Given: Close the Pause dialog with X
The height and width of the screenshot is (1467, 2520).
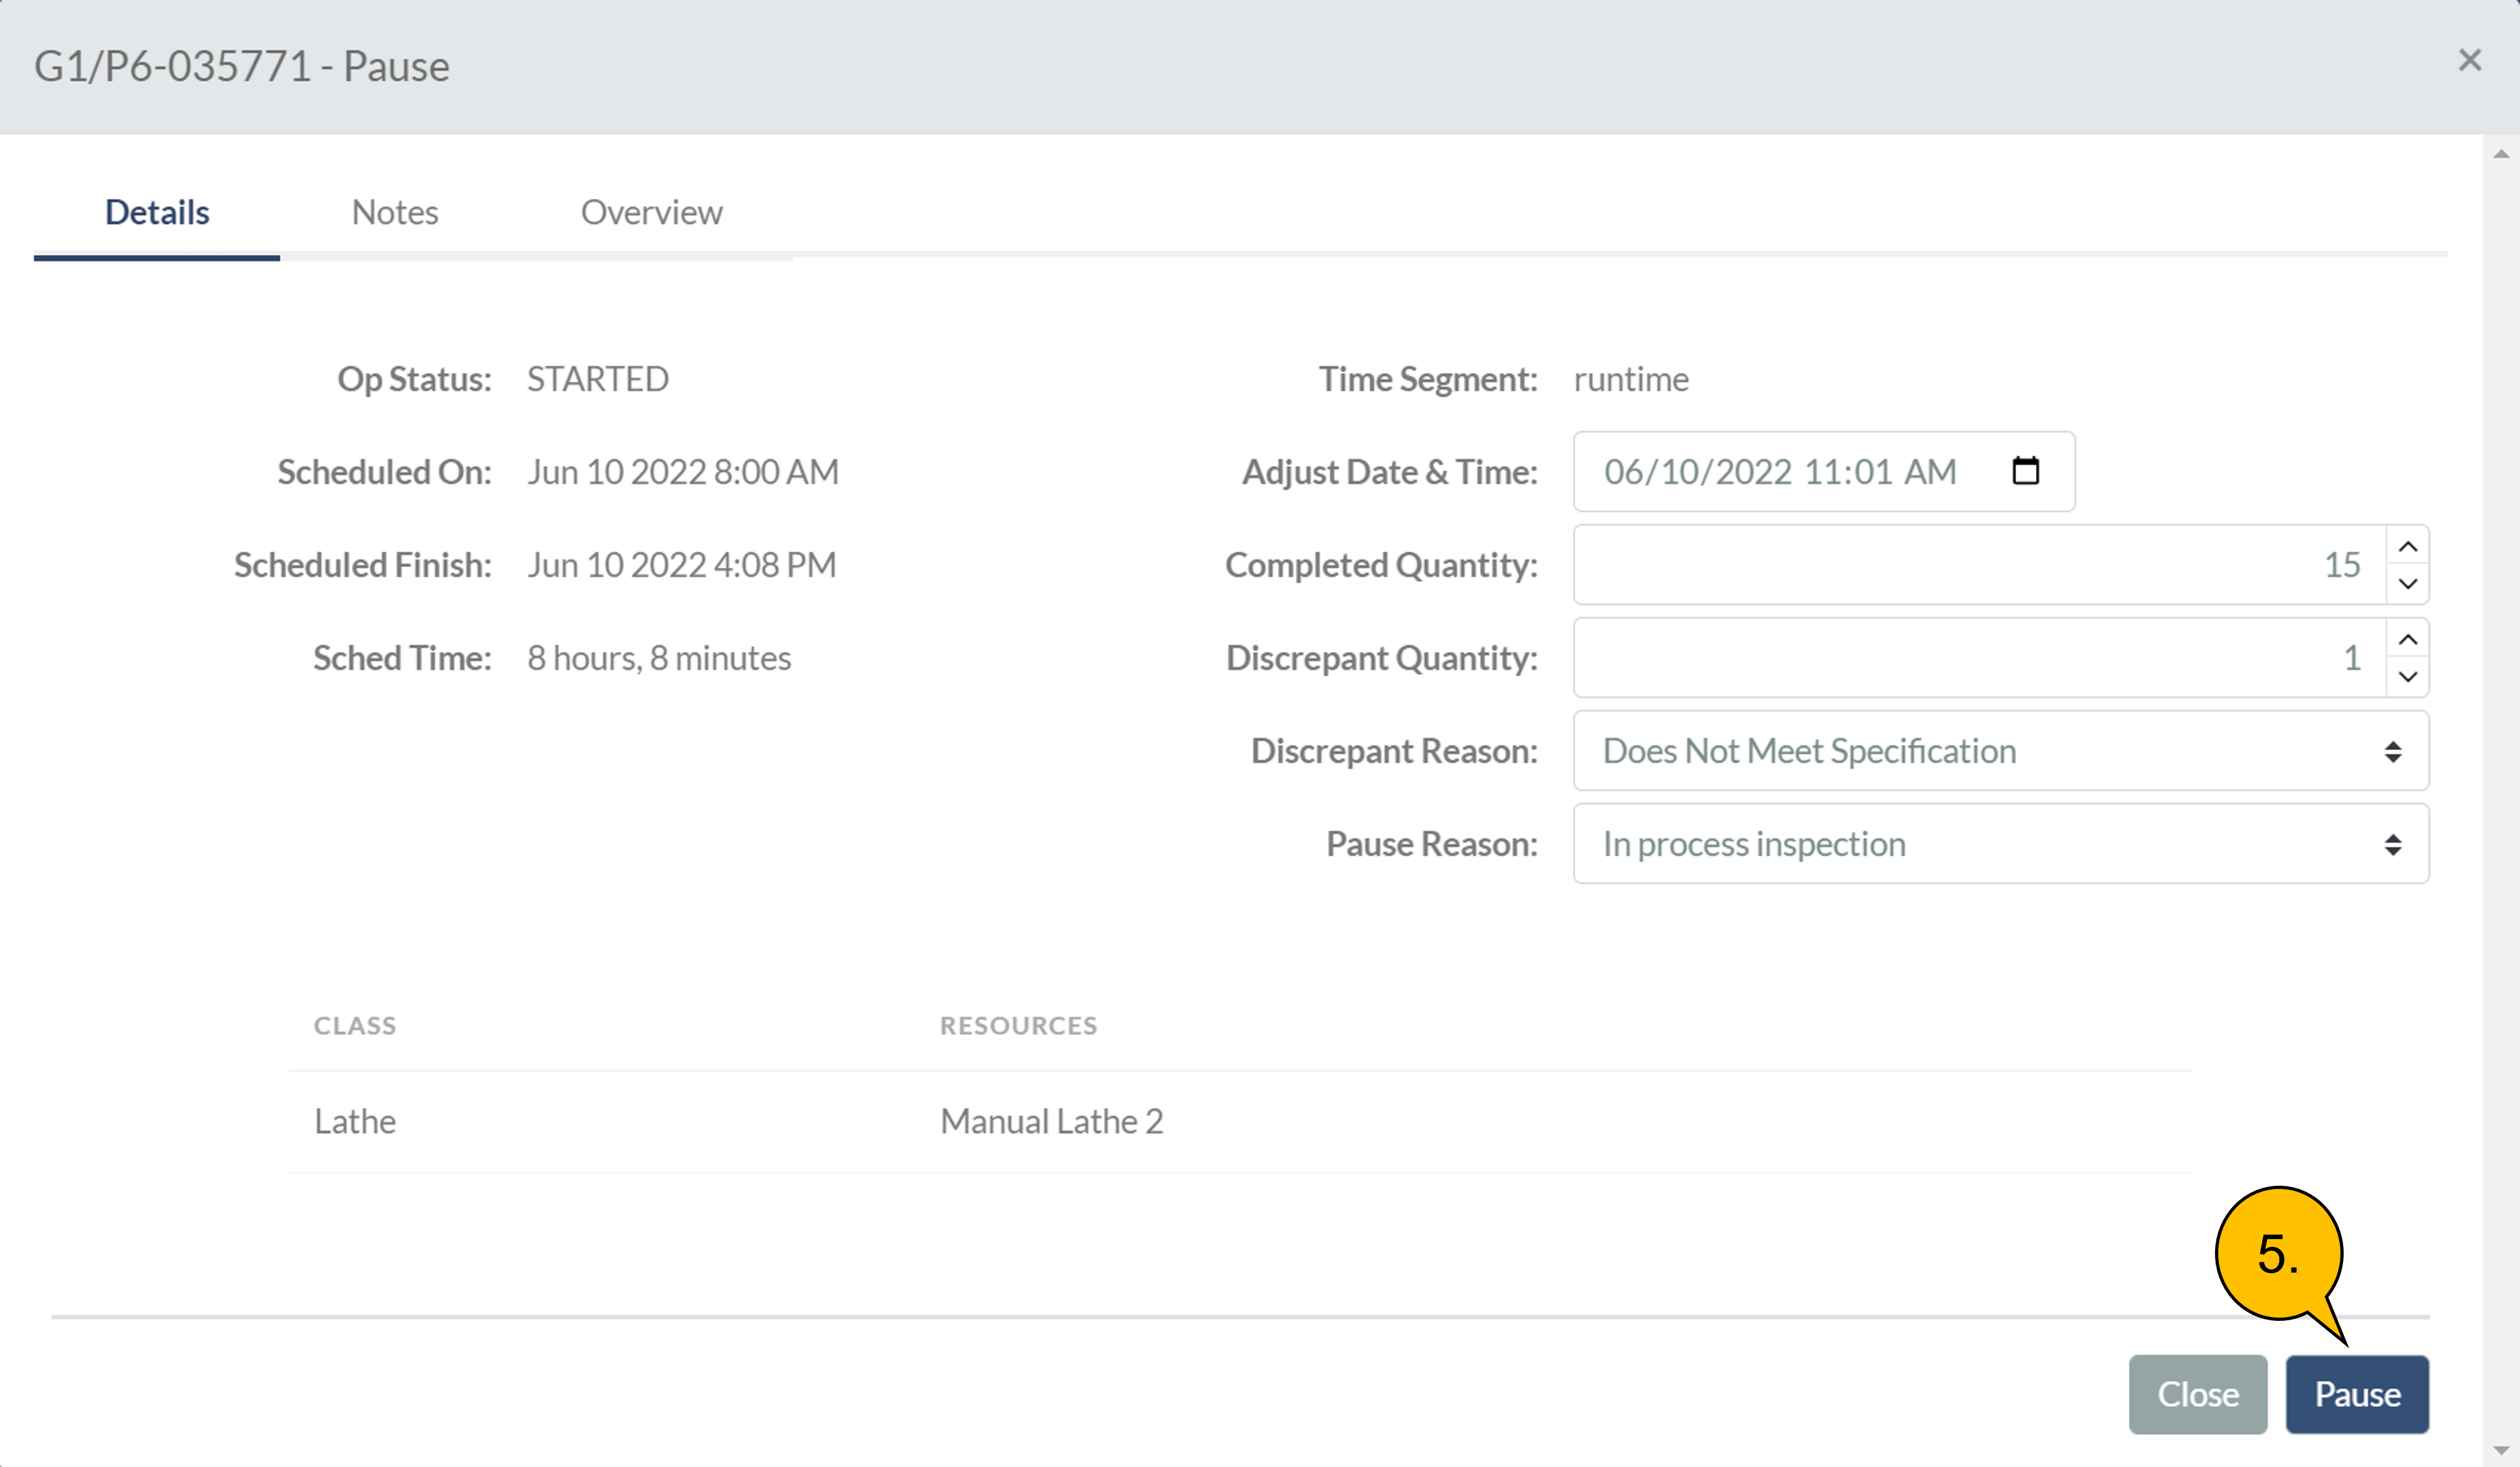Looking at the screenshot, I should point(2469,61).
